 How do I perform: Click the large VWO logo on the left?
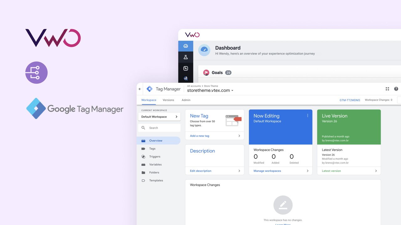click(x=53, y=38)
